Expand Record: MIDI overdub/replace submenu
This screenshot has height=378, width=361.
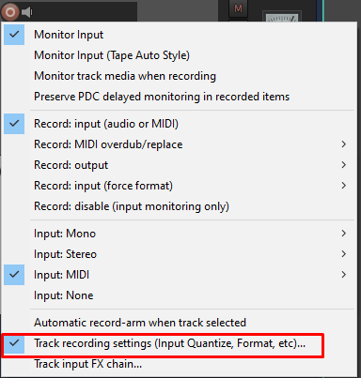click(179, 144)
